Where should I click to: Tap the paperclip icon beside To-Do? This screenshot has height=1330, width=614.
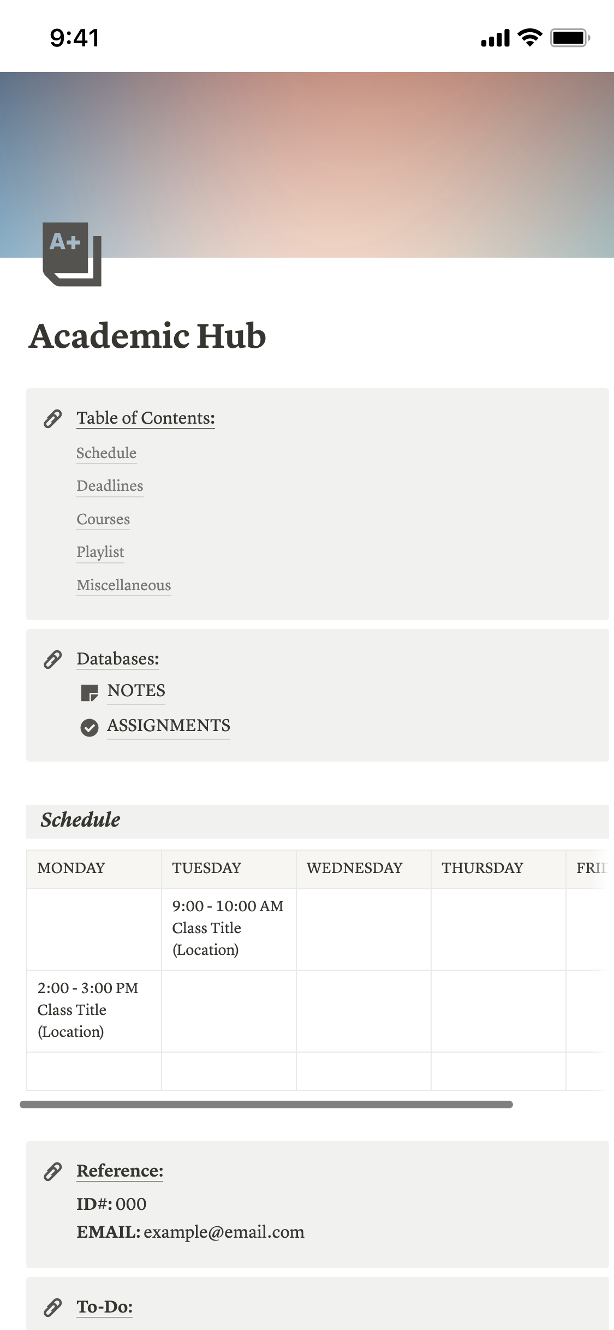point(52,1308)
